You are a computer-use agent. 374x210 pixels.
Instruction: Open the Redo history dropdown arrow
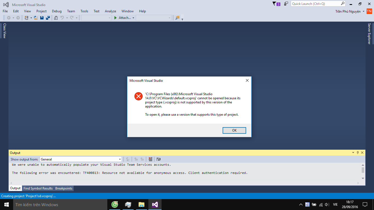pos(76,18)
